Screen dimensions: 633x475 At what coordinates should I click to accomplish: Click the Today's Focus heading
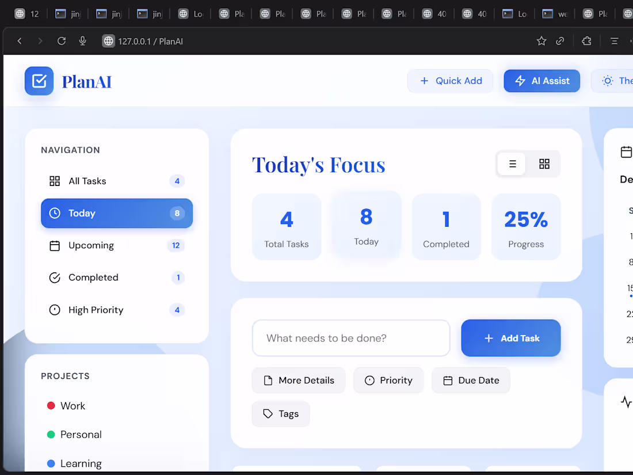(x=319, y=165)
